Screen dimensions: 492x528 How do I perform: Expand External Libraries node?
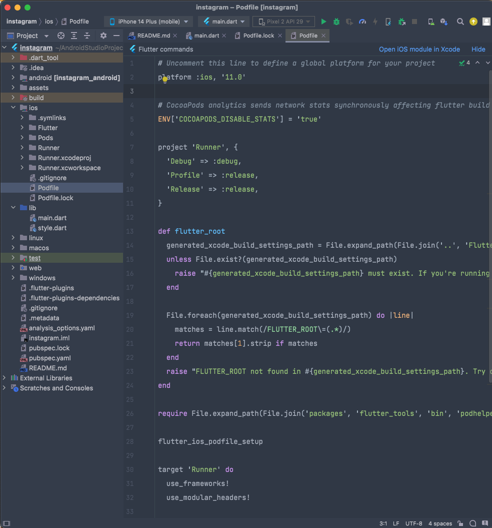pos(4,378)
